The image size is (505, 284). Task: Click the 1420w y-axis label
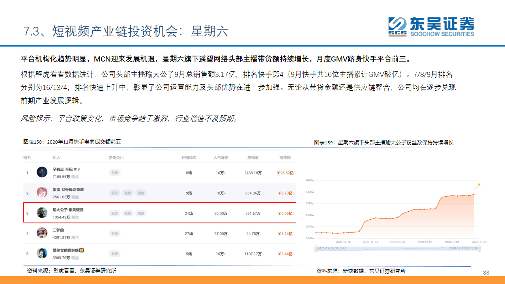click(x=310, y=180)
